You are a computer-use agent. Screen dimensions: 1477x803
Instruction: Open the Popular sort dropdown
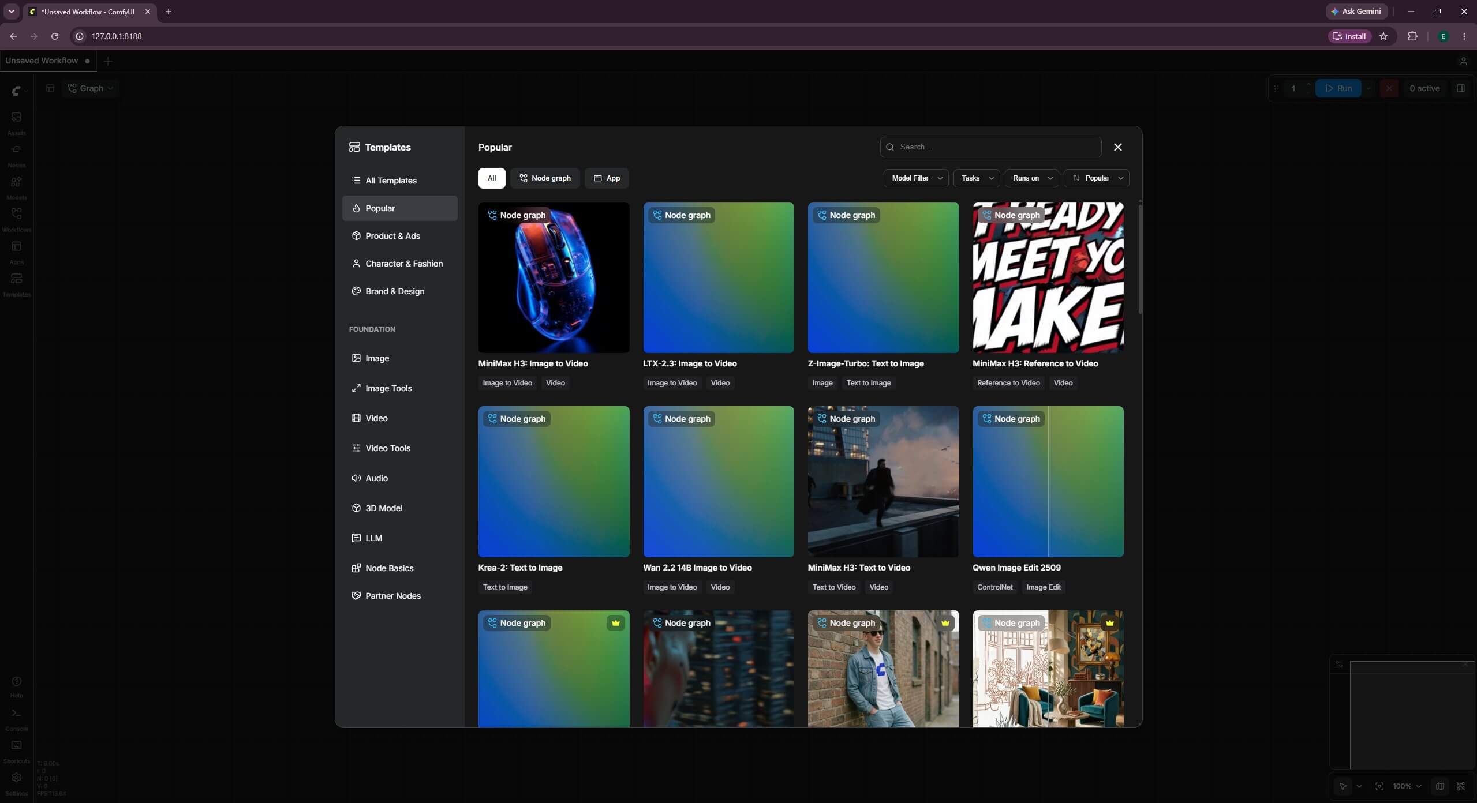click(1097, 178)
